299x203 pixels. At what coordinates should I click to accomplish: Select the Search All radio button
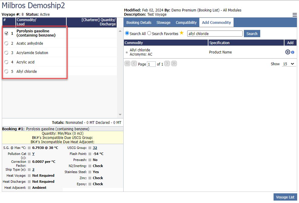[127, 33]
